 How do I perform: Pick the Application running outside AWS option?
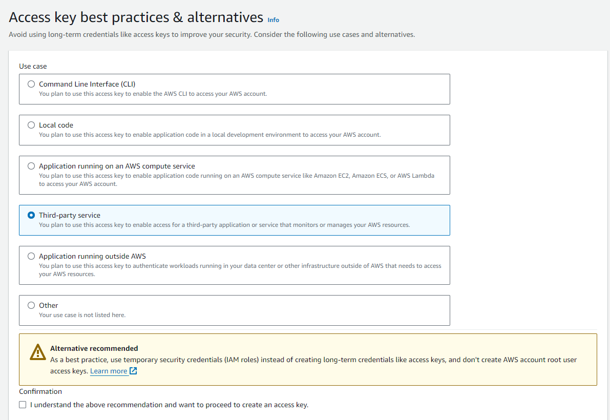coord(31,256)
